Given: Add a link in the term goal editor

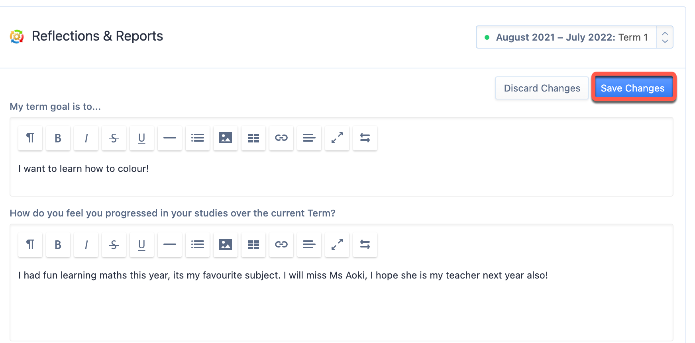Looking at the screenshot, I should pyautogui.click(x=281, y=138).
